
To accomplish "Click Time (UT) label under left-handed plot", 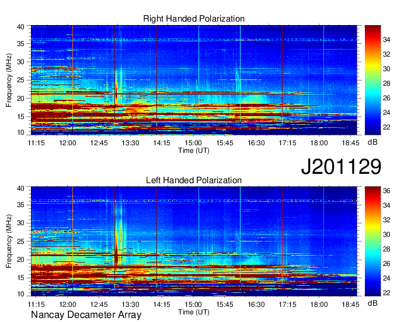I will click(194, 312).
